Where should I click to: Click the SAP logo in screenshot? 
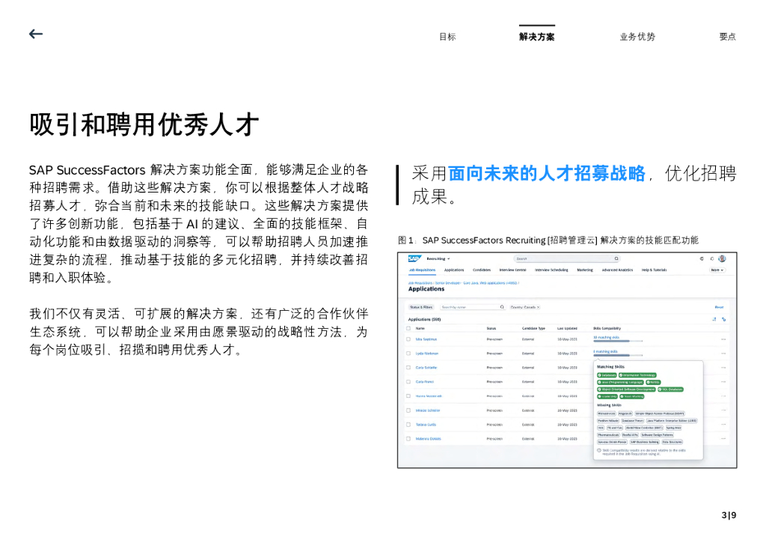click(413, 258)
